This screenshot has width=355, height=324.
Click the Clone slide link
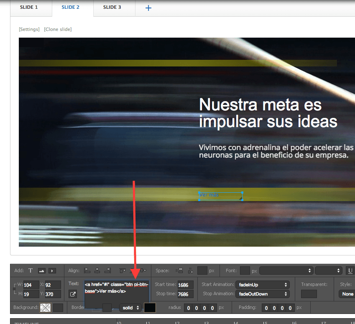tap(58, 29)
